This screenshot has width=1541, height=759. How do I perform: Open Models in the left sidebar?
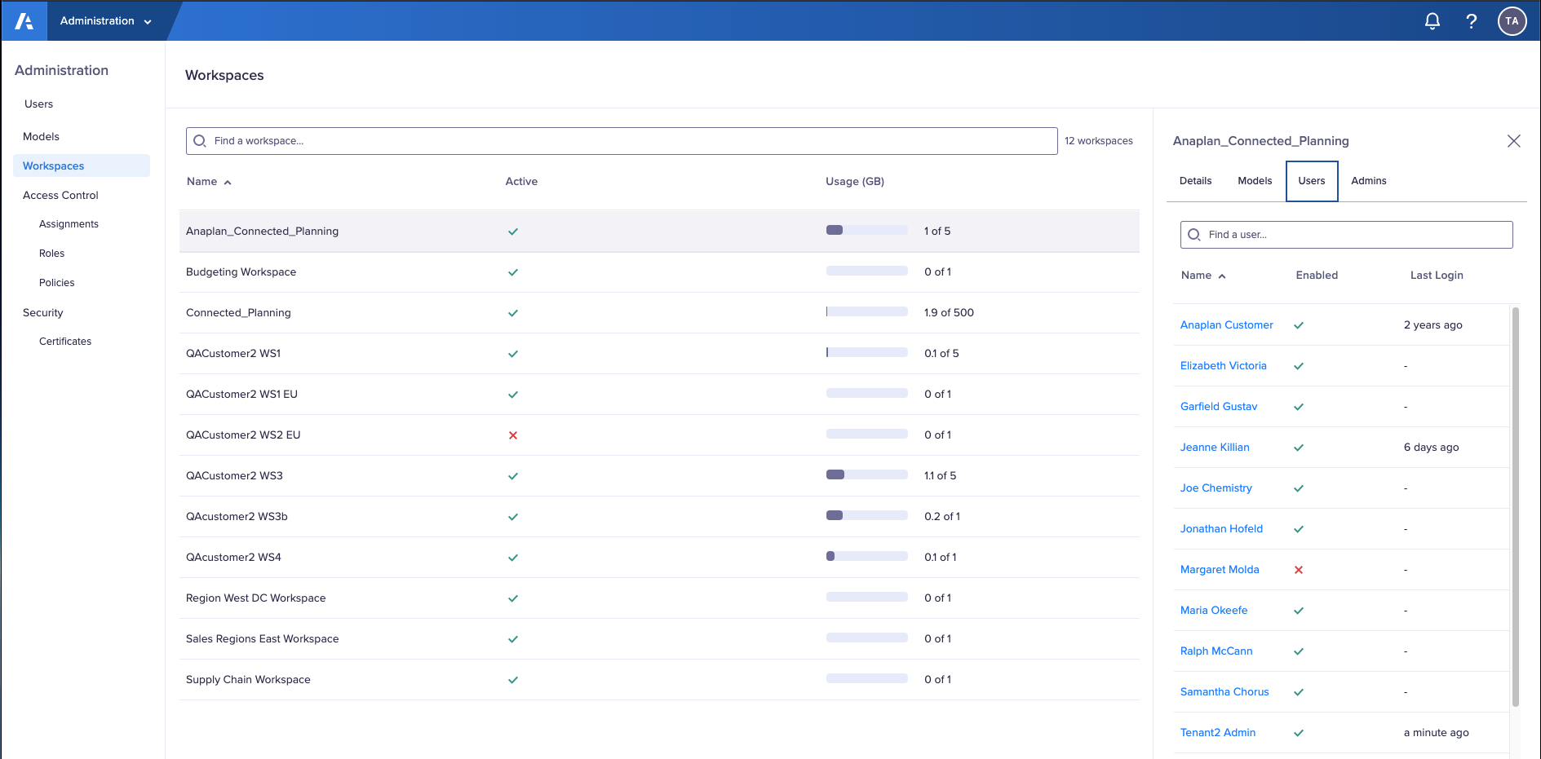pos(41,137)
